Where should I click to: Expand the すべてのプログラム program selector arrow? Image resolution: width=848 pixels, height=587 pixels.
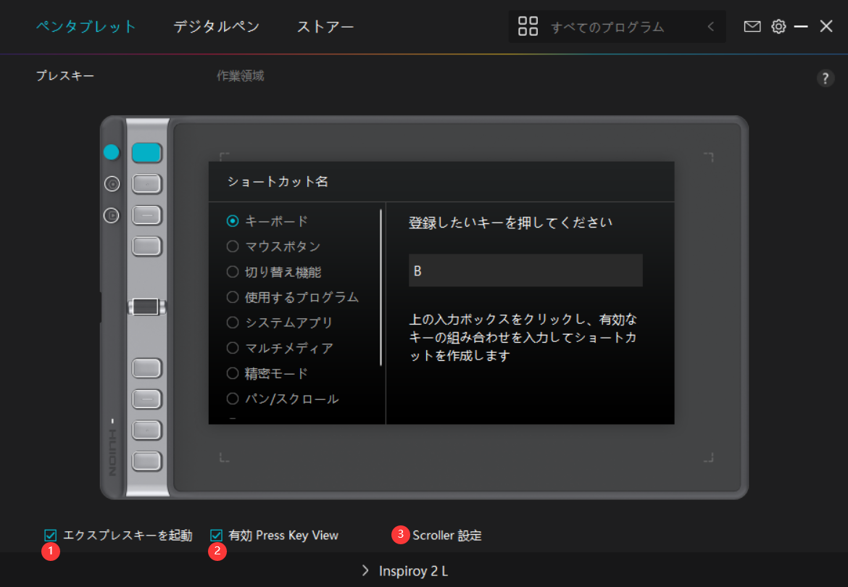click(x=710, y=27)
